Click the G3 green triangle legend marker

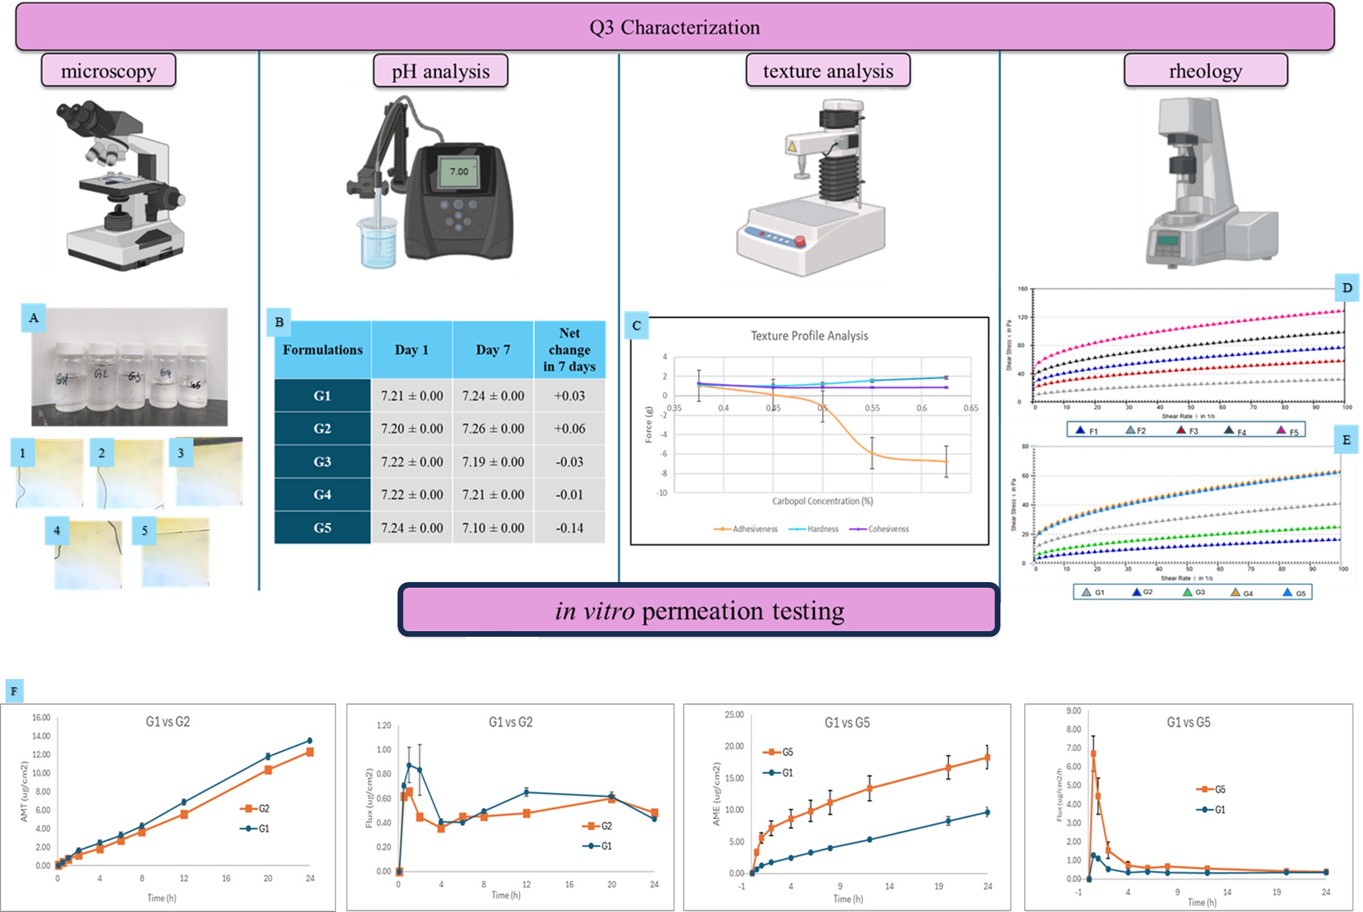[x=1188, y=592]
